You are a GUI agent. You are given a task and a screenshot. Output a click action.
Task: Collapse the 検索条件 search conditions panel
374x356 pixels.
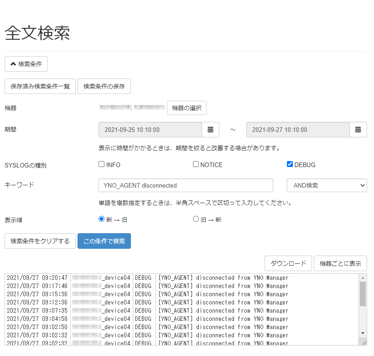[x=26, y=64]
